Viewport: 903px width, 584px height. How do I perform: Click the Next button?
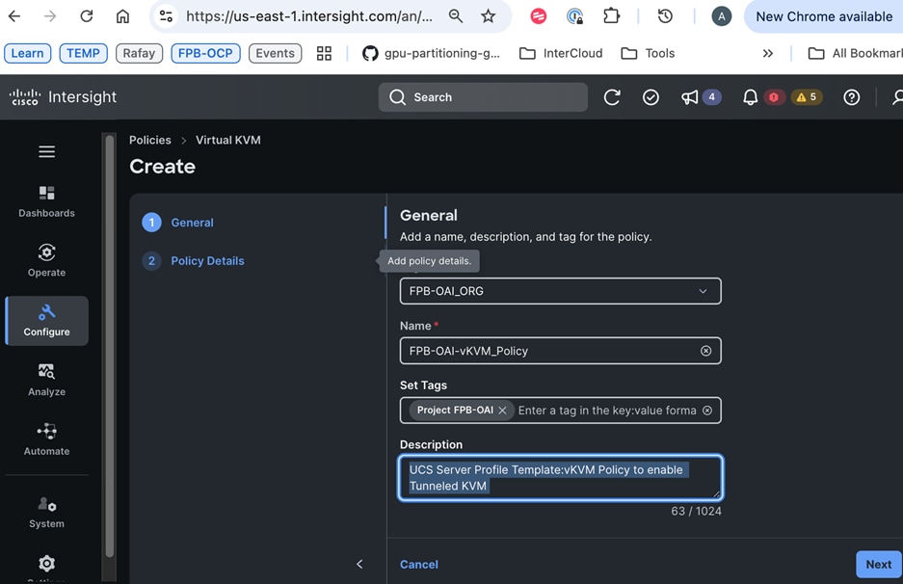[x=878, y=565]
